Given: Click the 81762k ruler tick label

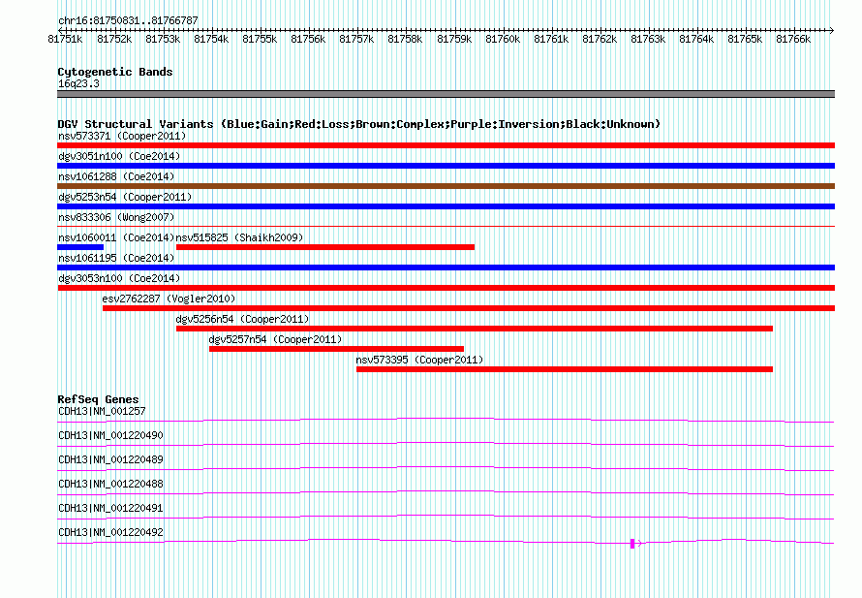Looking at the screenshot, I should pos(600,39).
